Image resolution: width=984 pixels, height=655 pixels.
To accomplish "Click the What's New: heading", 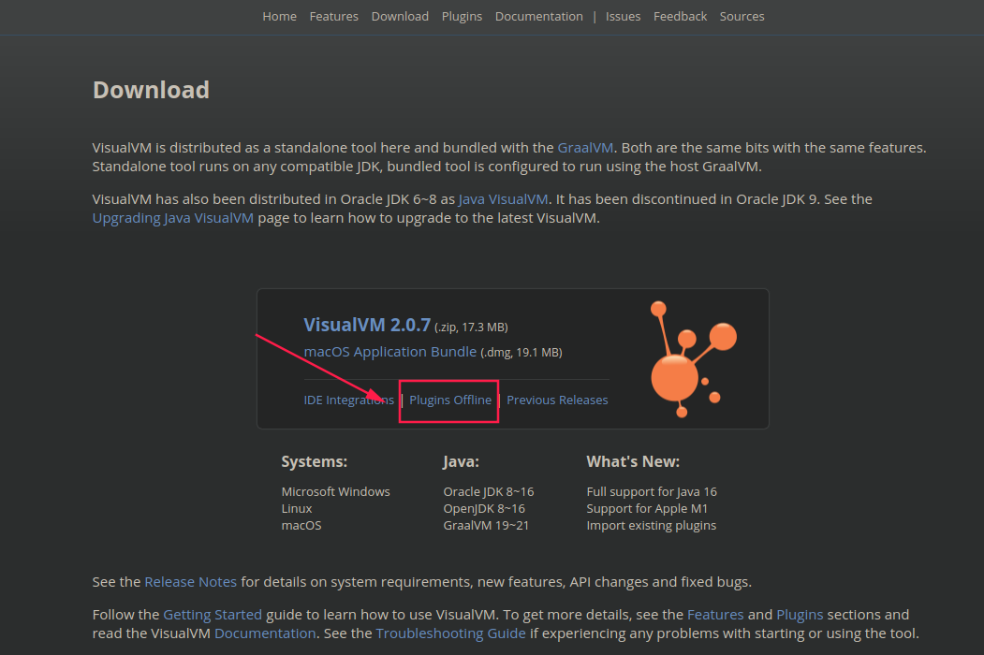I will tap(633, 461).
